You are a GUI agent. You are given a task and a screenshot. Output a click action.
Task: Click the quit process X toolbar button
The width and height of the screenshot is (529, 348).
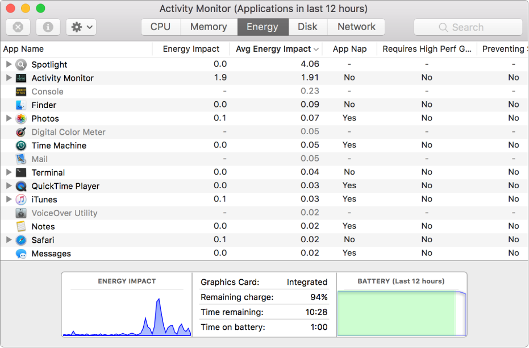18,27
